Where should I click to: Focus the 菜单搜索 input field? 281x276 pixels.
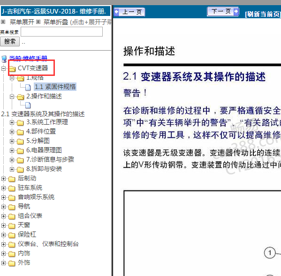[x=61, y=32]
